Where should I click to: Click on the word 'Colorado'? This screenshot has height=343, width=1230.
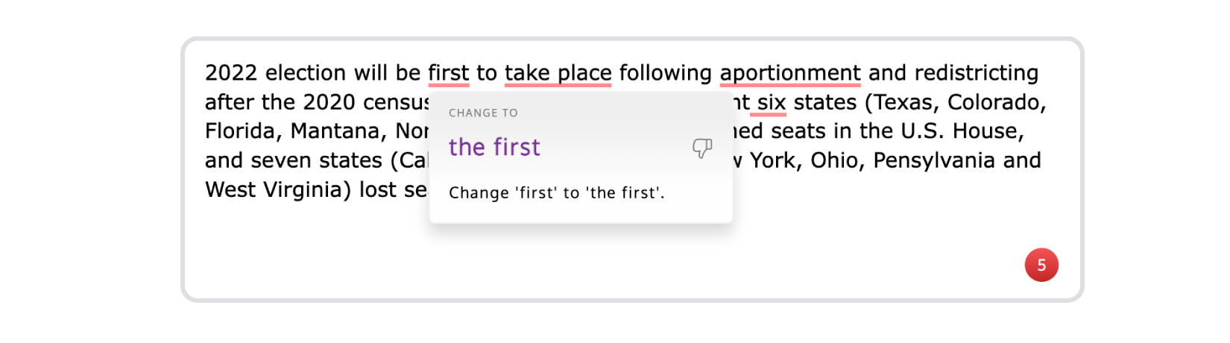(x=997, y=102)
